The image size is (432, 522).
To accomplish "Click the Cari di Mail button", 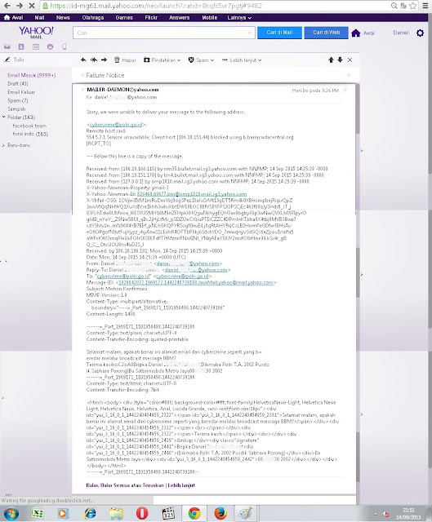I will point(279,33).
